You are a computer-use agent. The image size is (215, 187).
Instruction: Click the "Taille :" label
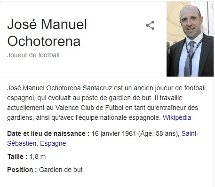click(x=17, y=156)
